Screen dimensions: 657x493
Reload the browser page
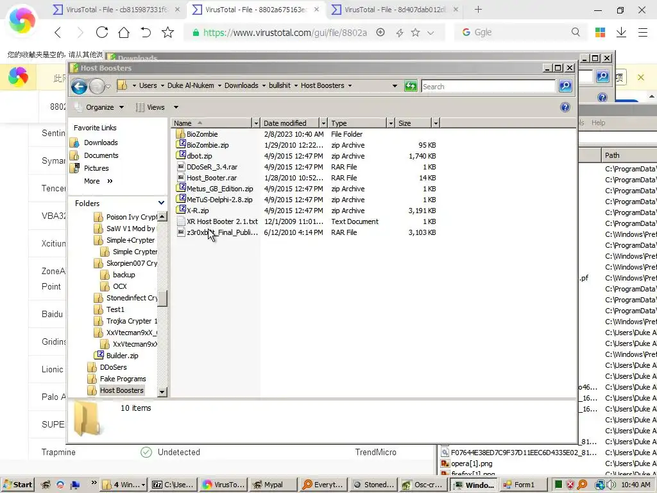102,32
